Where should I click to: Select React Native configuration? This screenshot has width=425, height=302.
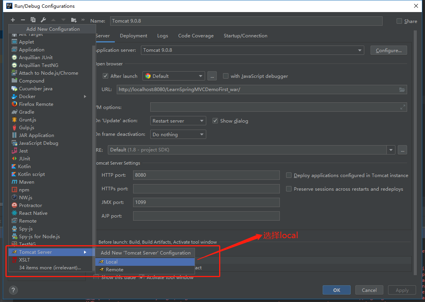tap(51, 213)
